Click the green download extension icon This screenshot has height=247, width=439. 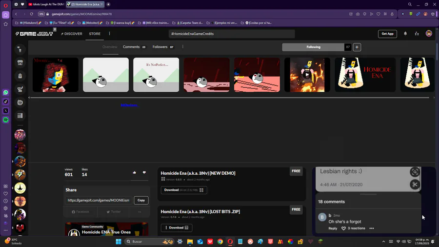point(411,14)
